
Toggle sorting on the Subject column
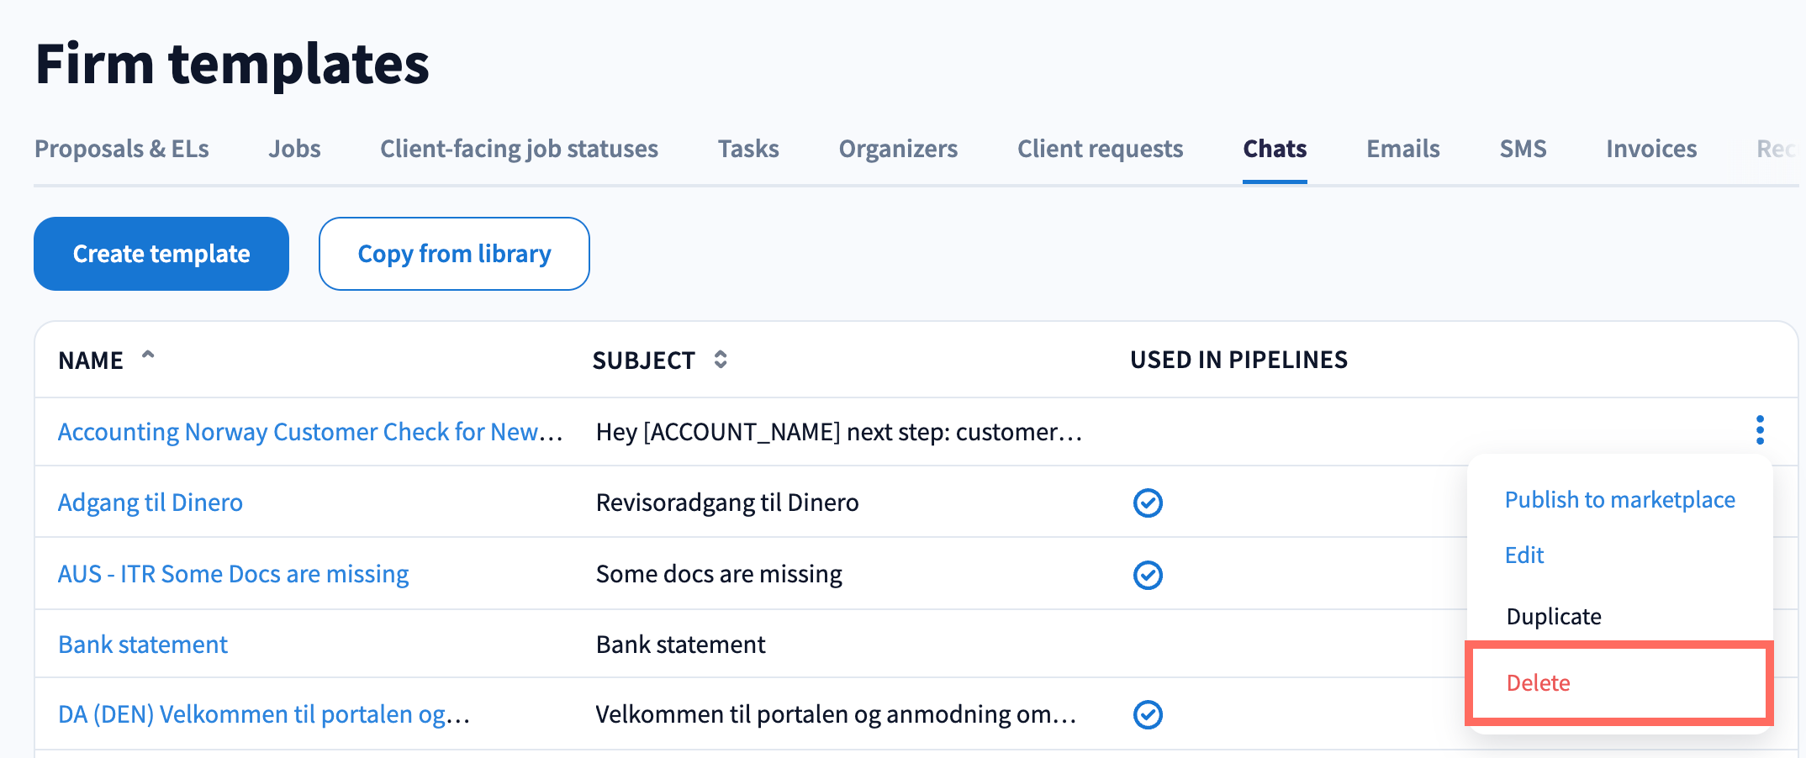click(721, 360)
